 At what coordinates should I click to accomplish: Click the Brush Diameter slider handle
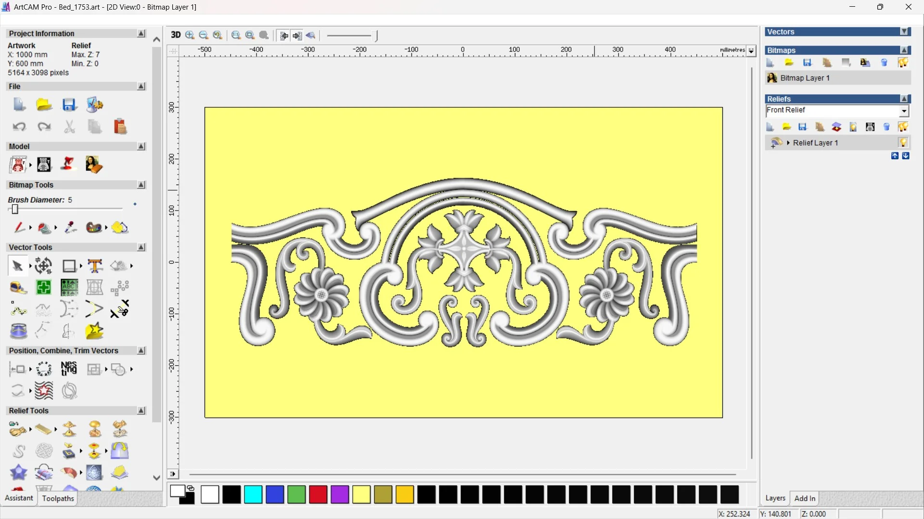15,209
